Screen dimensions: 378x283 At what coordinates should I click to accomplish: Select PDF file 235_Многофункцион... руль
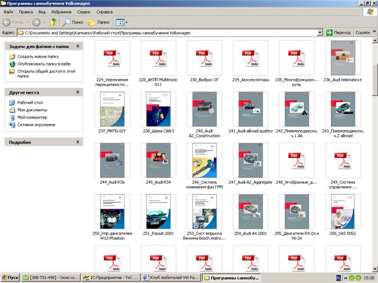tap(296, 58)
